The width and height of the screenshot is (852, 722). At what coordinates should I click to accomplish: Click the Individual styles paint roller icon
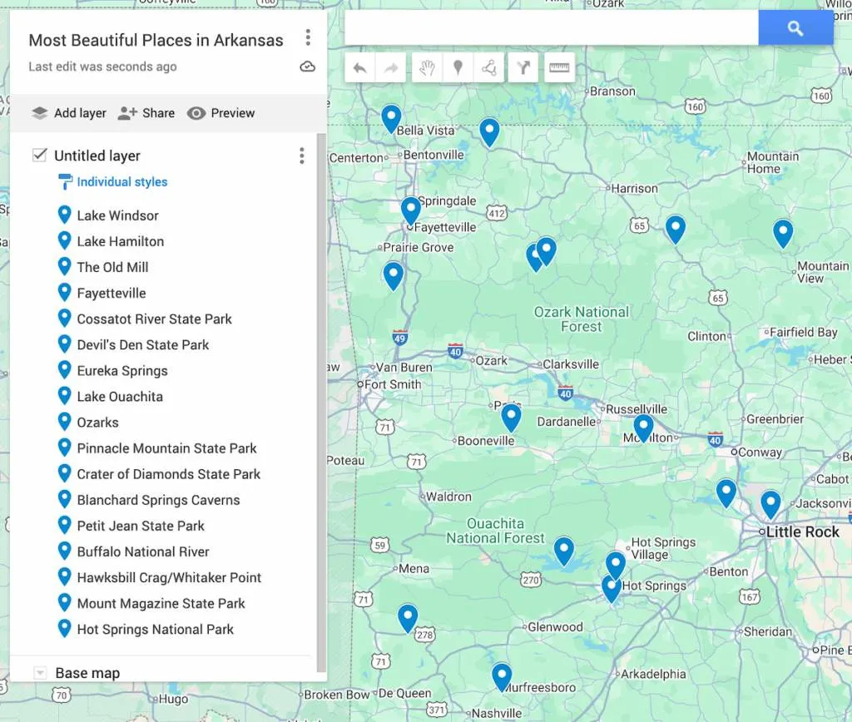click(x=65, y=182)
